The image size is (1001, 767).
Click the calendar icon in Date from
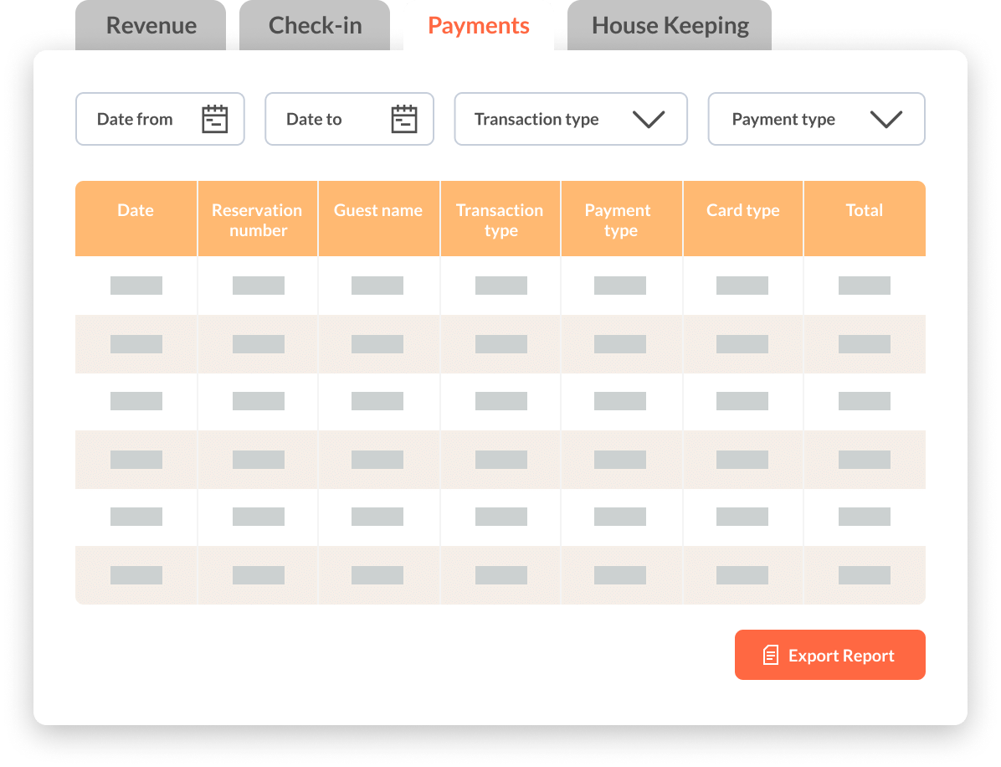214,119
